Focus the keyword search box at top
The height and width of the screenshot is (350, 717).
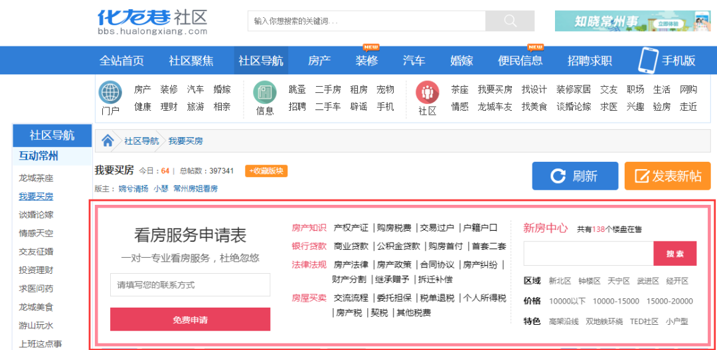366,21
